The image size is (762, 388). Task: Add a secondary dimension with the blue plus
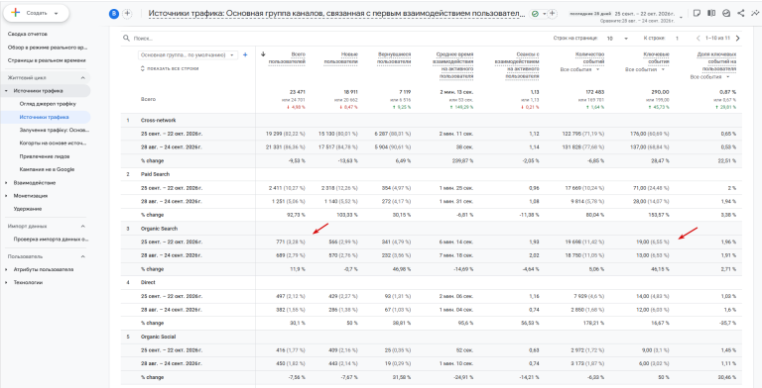coord(245,55)
